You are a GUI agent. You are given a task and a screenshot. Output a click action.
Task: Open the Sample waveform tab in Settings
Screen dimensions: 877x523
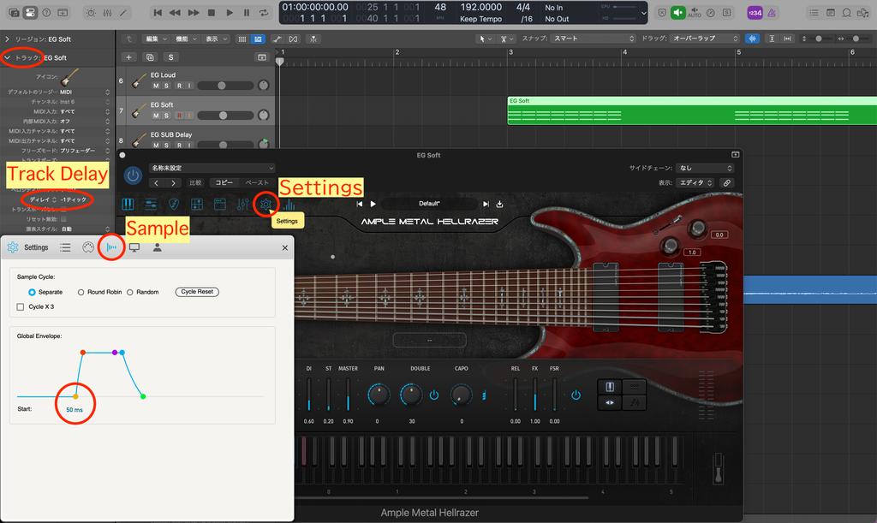click(x=110, y=247)
